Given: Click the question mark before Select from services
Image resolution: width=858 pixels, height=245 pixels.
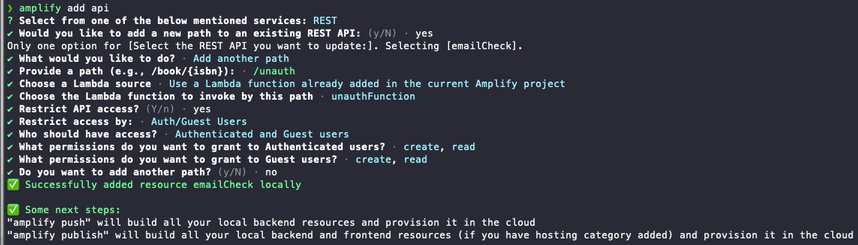Looking at the screenshot, I should coord(10,20).
